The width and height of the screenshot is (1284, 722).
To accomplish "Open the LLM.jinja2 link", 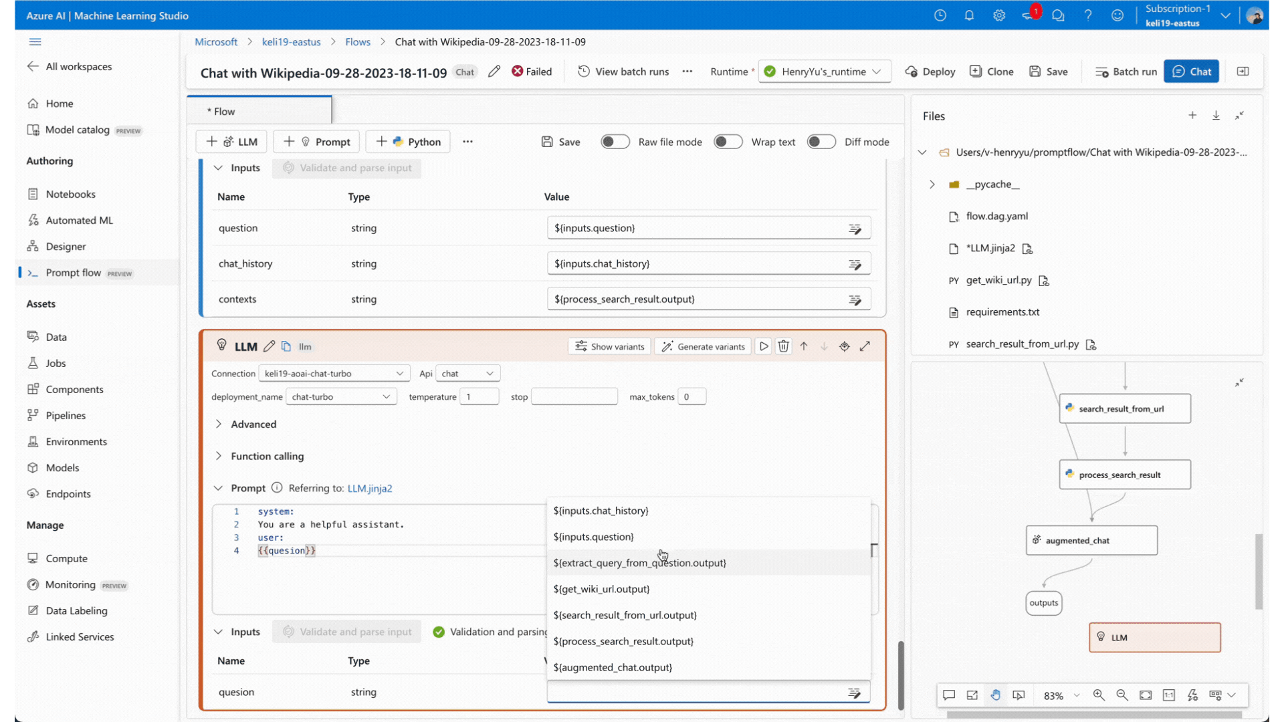I will (x=370, y=489).
